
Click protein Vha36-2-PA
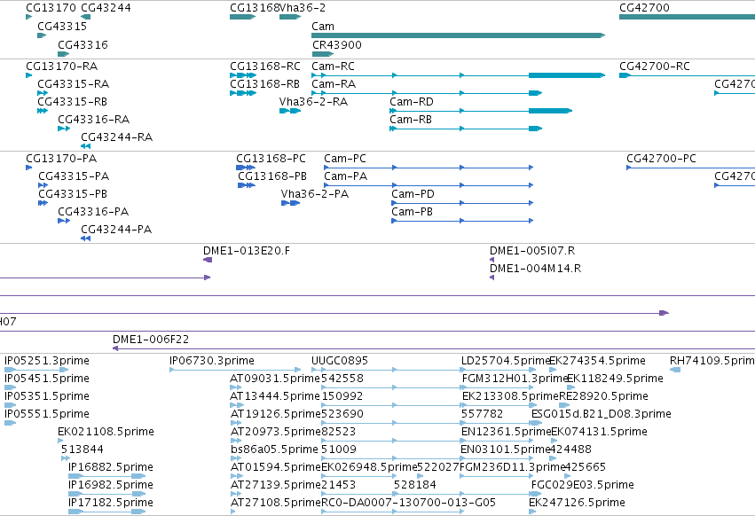click(x=315, y=194)
